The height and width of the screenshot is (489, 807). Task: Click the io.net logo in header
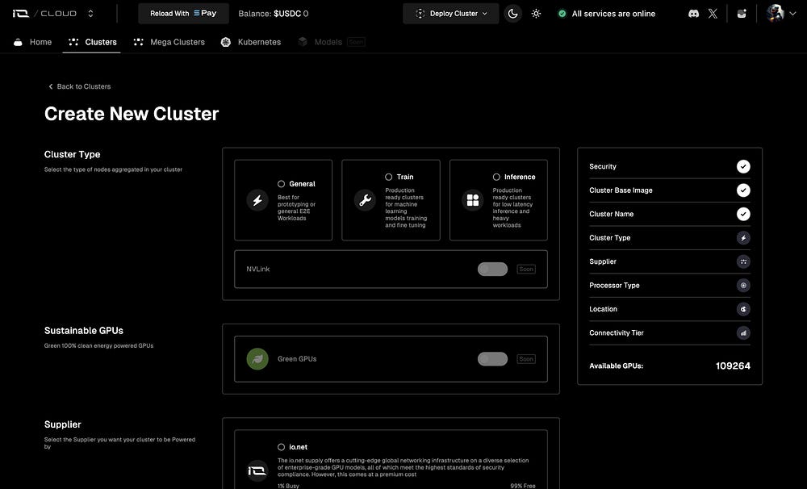[21, 14]
